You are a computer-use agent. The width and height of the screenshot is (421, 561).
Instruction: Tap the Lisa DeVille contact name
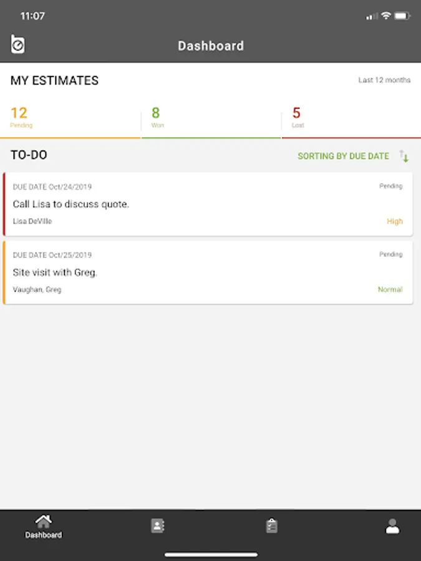(x=32, y=221)
